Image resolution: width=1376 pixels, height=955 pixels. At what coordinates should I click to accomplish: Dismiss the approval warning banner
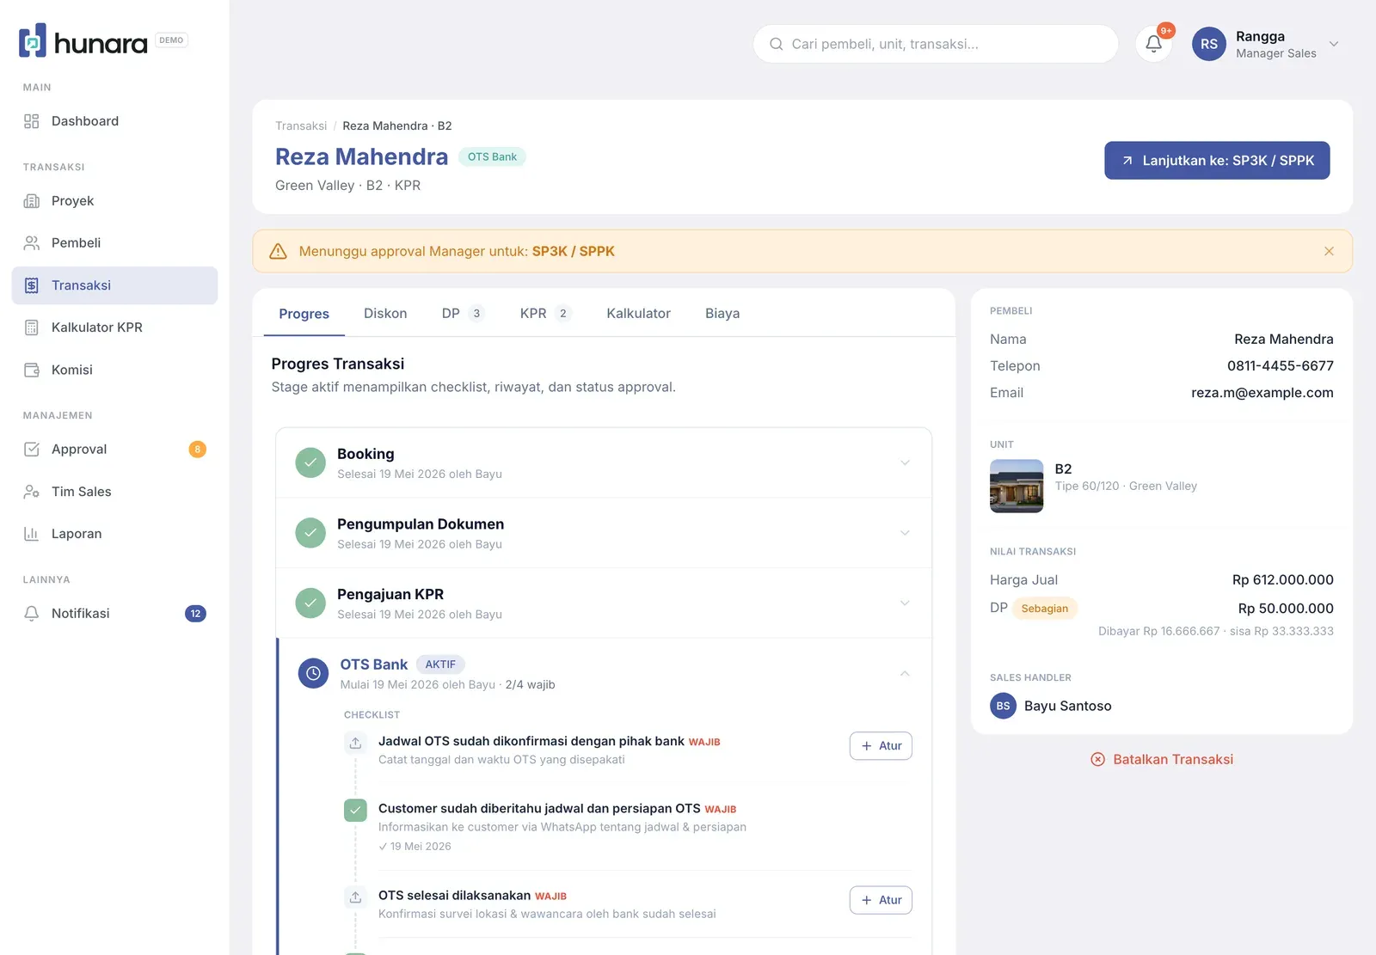click(1329, 251)
